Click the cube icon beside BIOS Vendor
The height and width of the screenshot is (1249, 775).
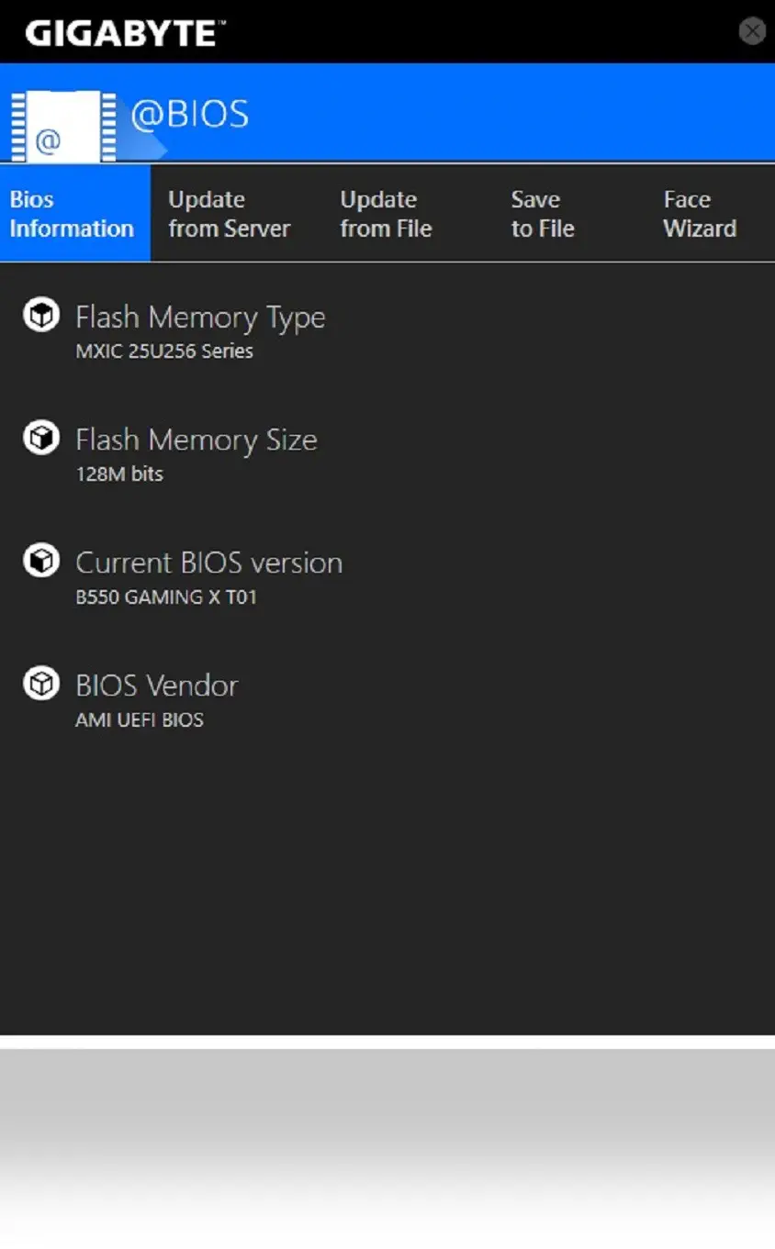tap(41, 683)
